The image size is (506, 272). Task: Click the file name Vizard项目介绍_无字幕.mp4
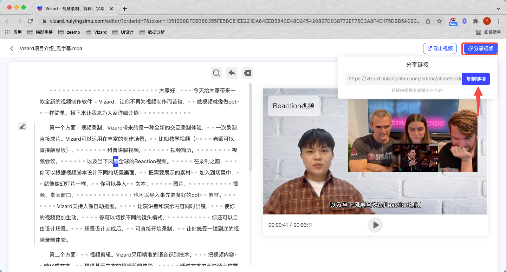click(x=51, y=48)
